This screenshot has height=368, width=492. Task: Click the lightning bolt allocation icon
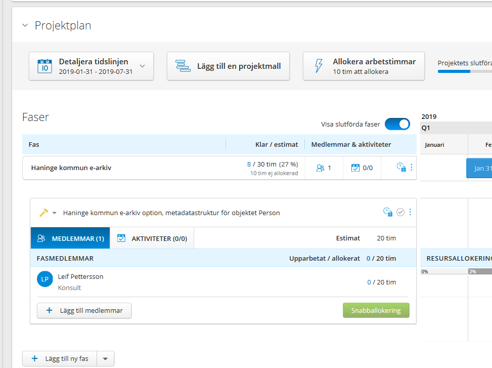(x=319, y=66)
